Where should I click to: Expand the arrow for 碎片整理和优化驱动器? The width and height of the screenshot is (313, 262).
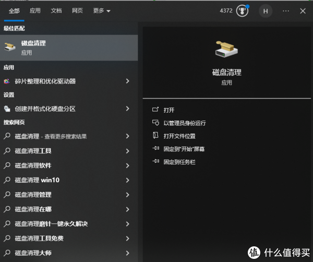pyautogui.click(x=127, y=81)
